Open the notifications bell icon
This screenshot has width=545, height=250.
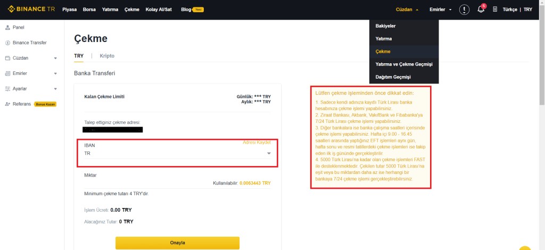point(481,10)
